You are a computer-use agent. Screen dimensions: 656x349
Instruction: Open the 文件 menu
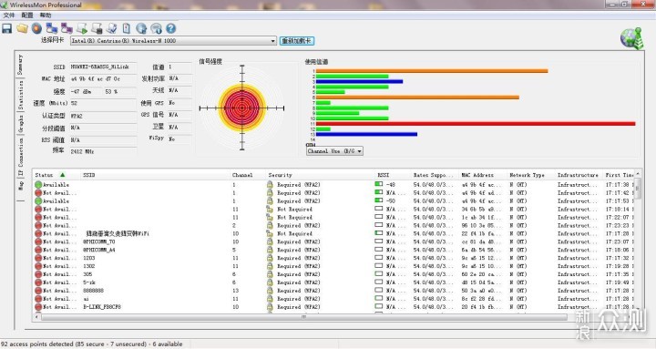[9, 15]
